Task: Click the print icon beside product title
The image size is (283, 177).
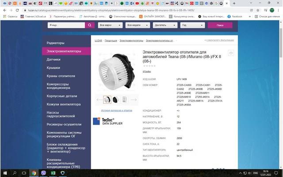Action: 231,53
